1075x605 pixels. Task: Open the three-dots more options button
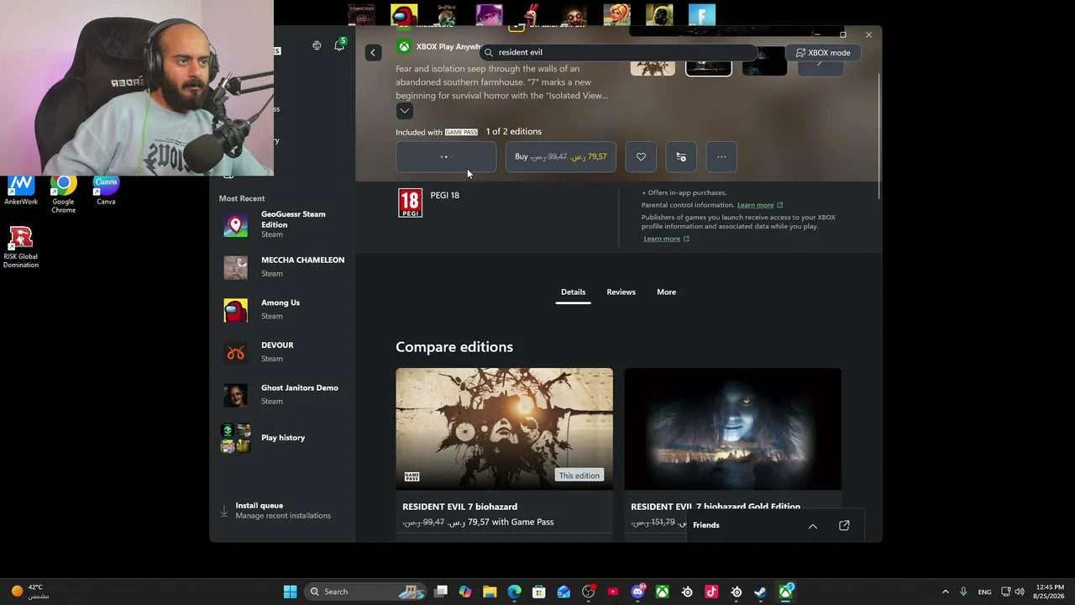tap(721, 156)
